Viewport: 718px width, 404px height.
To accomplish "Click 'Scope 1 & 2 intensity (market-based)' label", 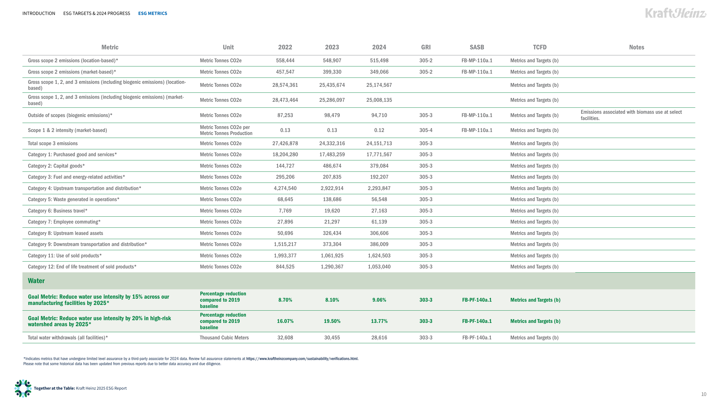I will tap(67, 130).
